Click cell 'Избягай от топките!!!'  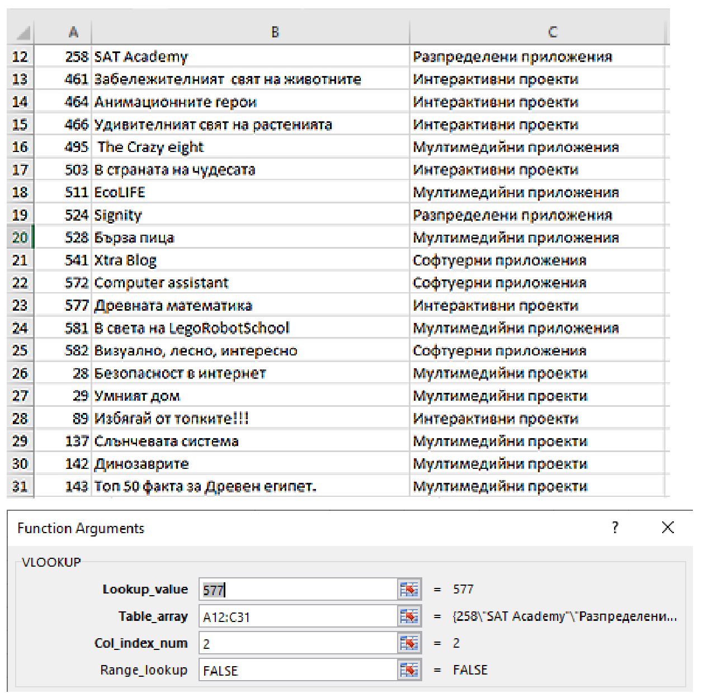pos(251,419)
